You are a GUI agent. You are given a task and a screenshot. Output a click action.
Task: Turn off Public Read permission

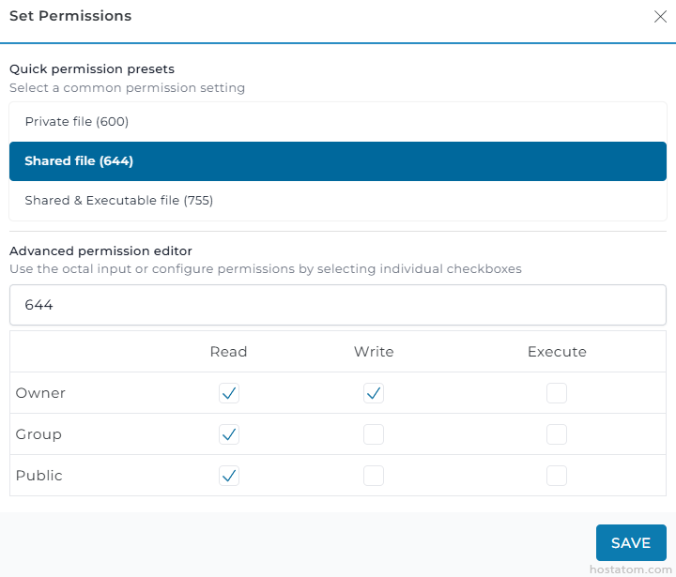click(229, 476)
